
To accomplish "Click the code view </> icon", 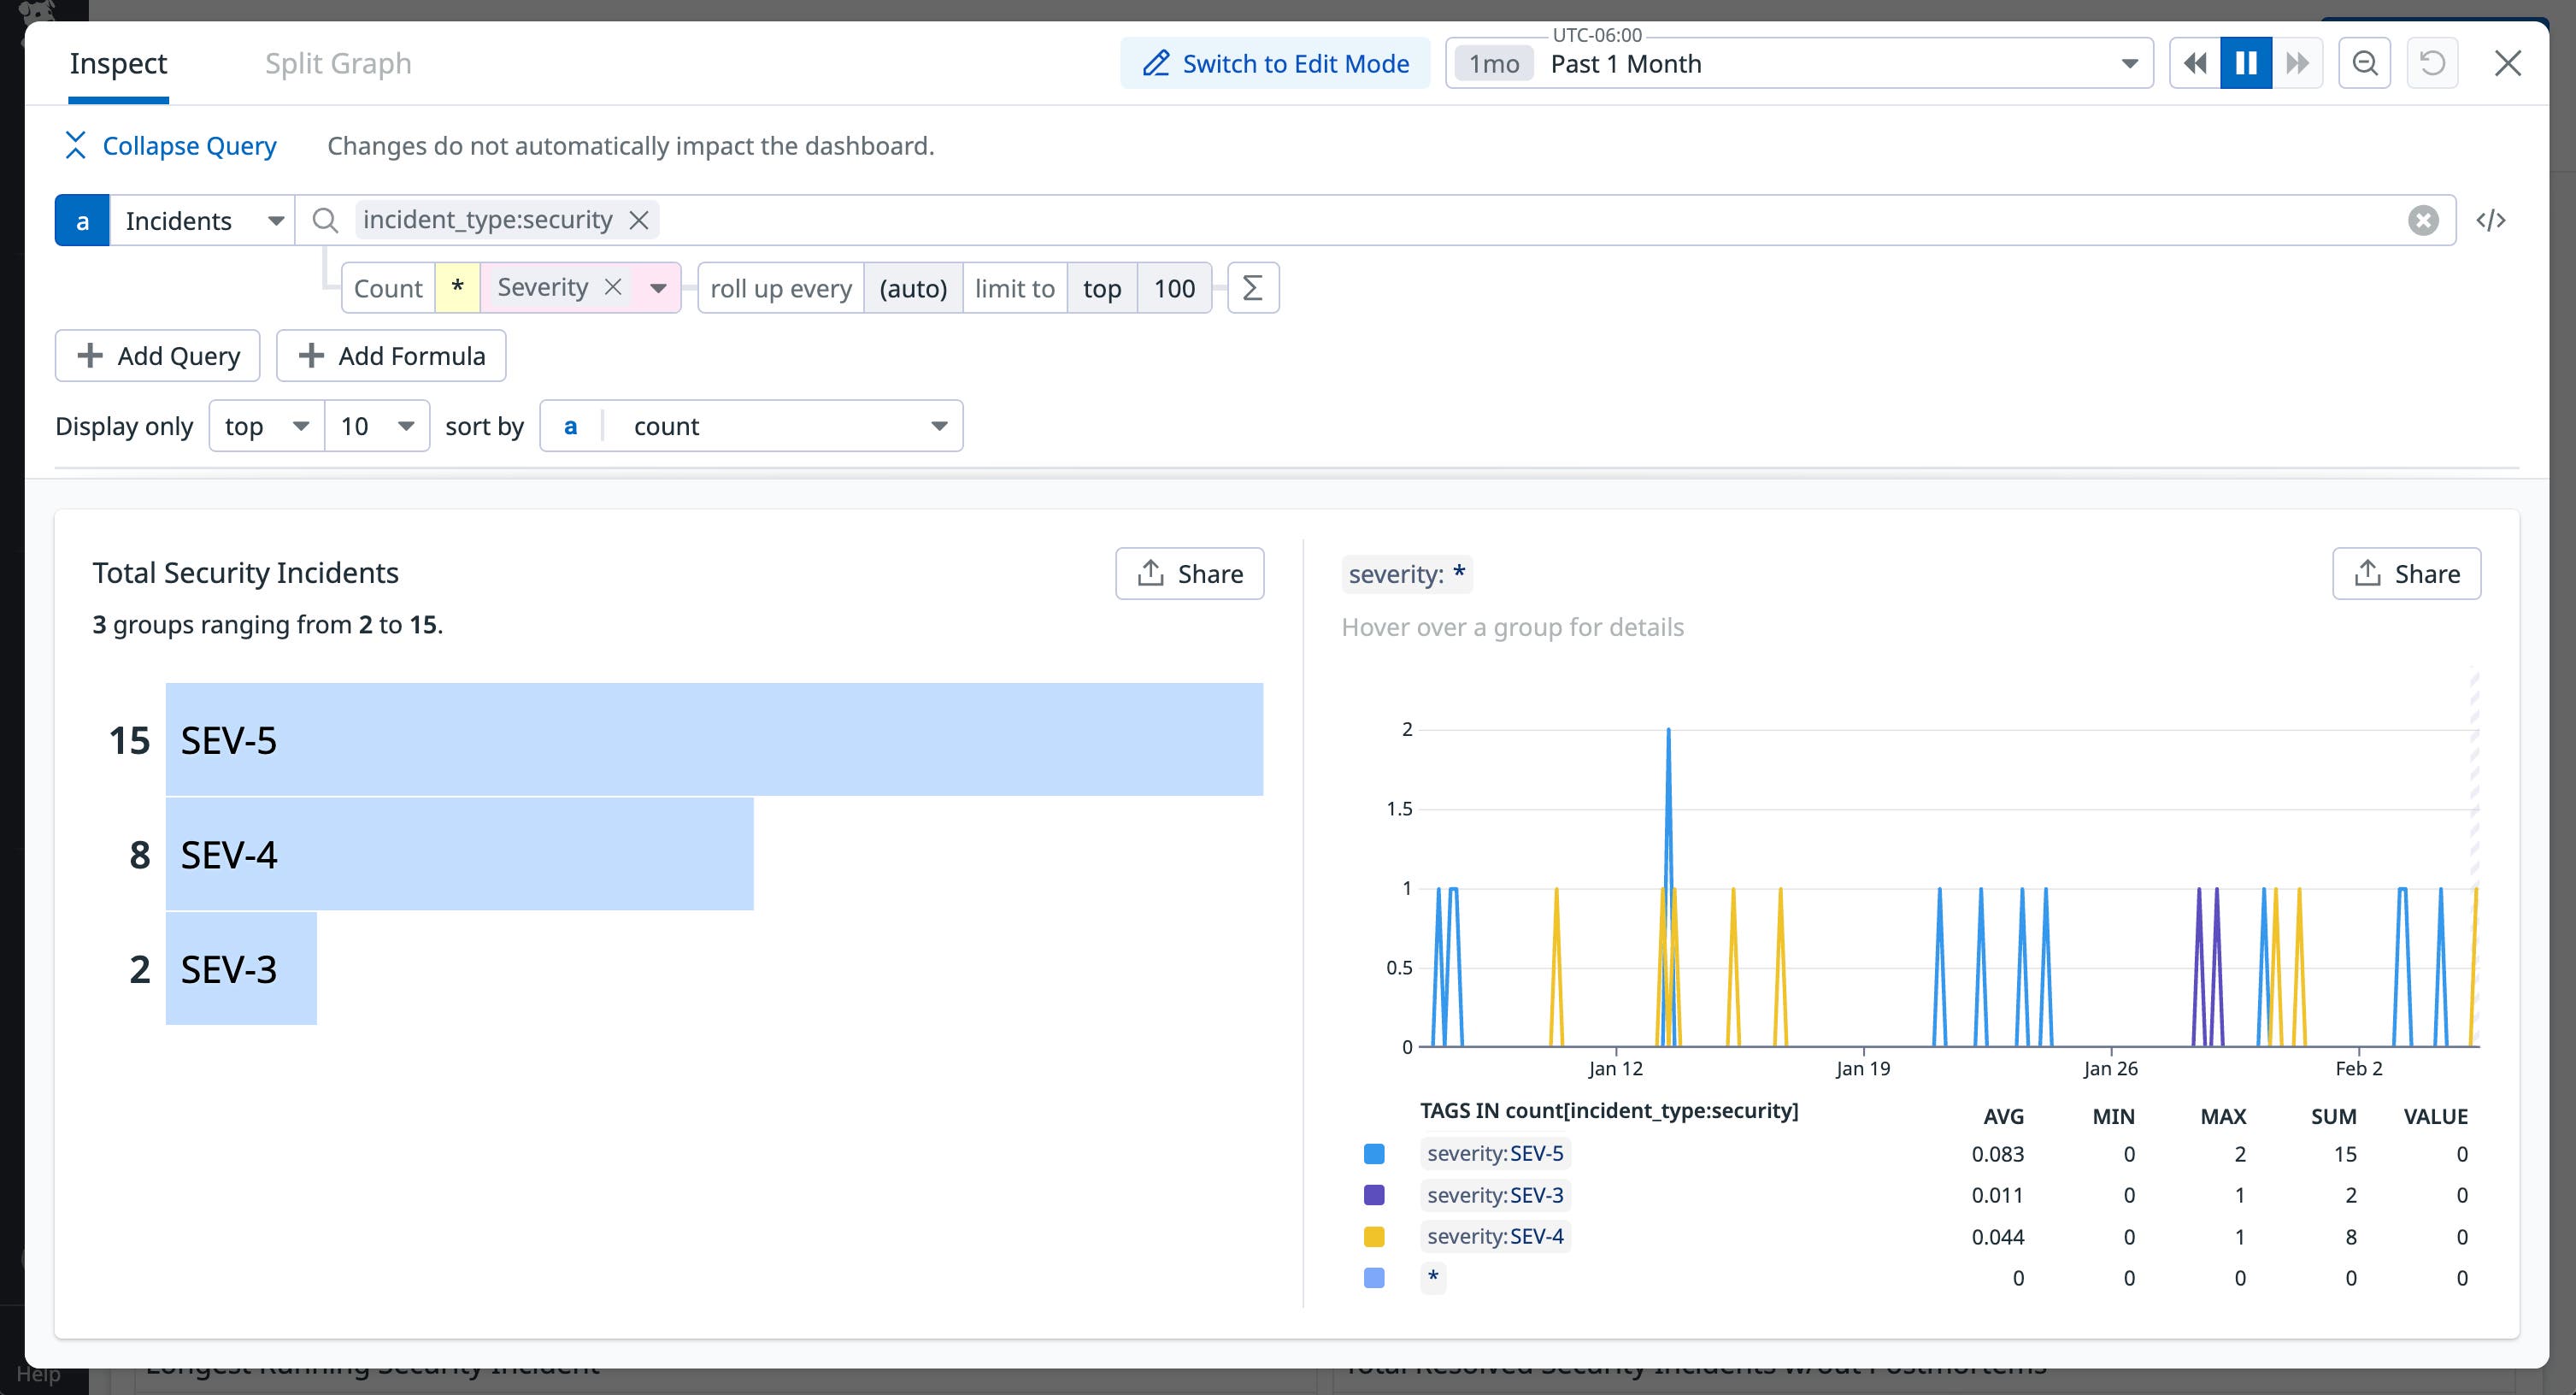I will pos(2492,219).
